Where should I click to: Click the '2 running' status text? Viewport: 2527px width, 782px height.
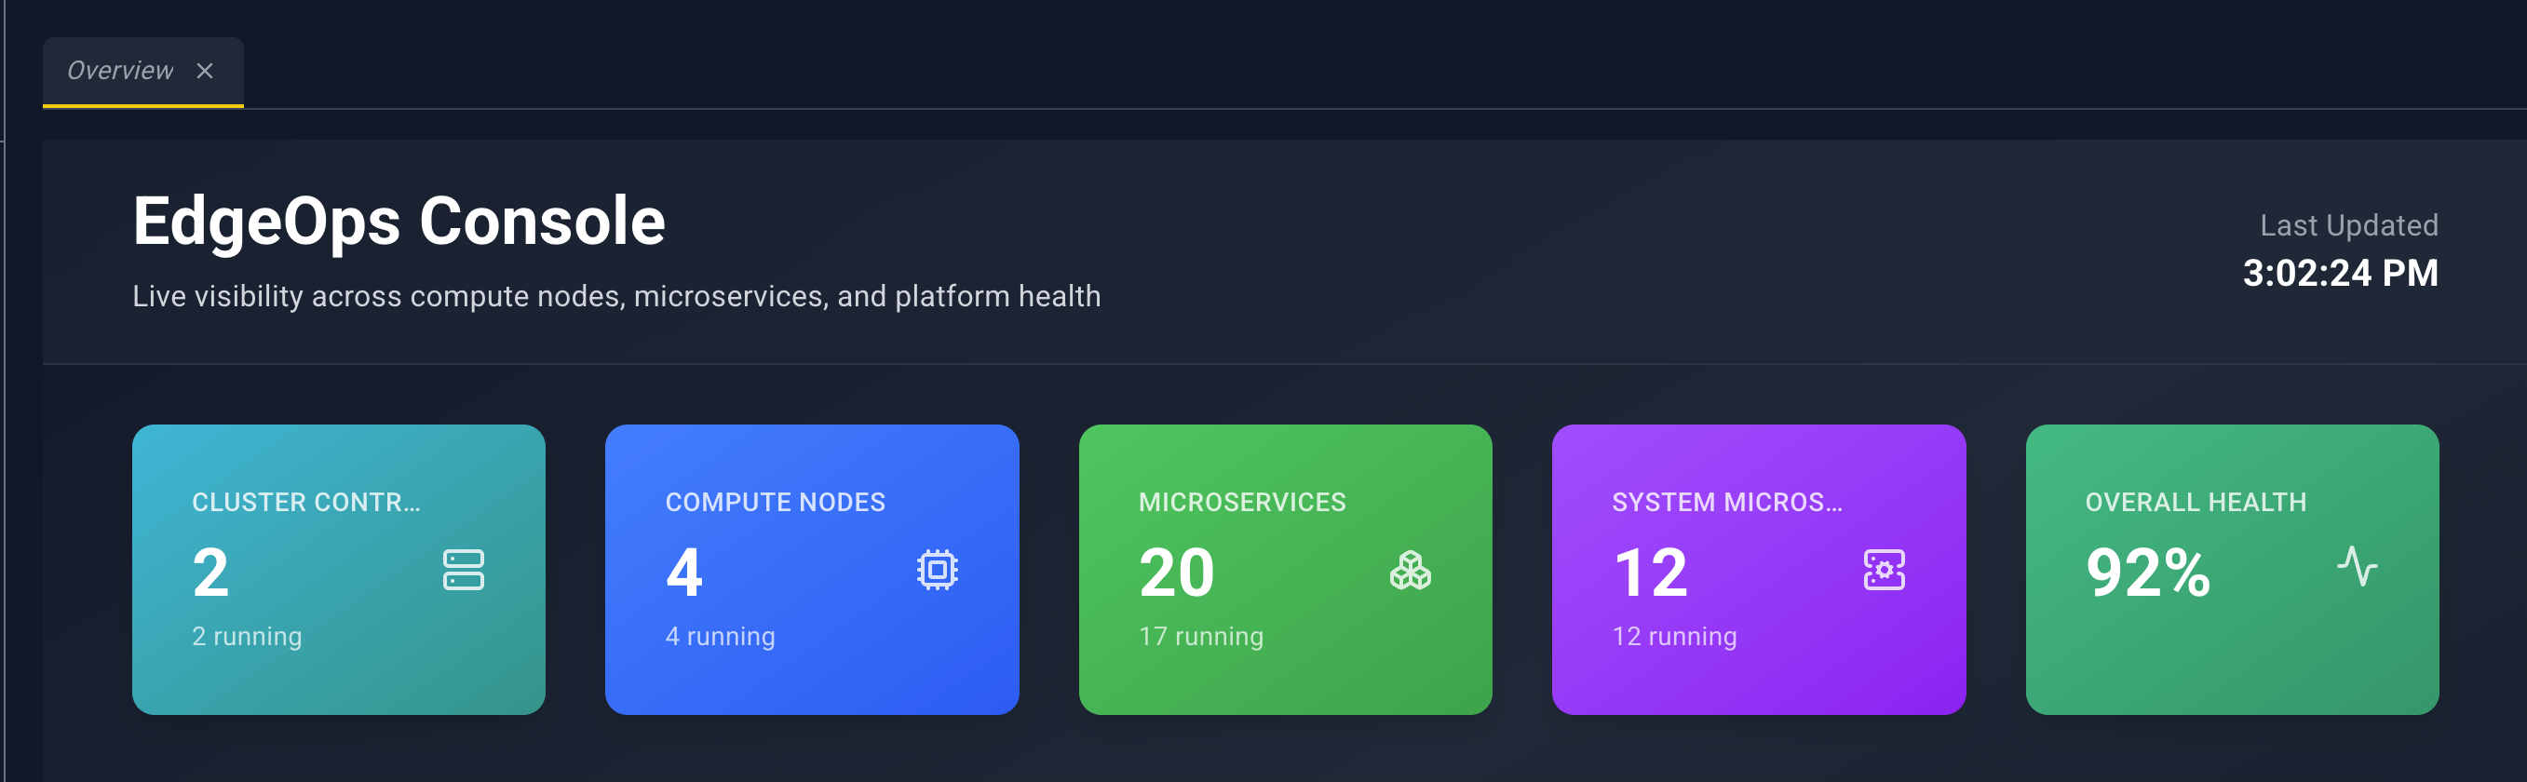click(246, 637)
